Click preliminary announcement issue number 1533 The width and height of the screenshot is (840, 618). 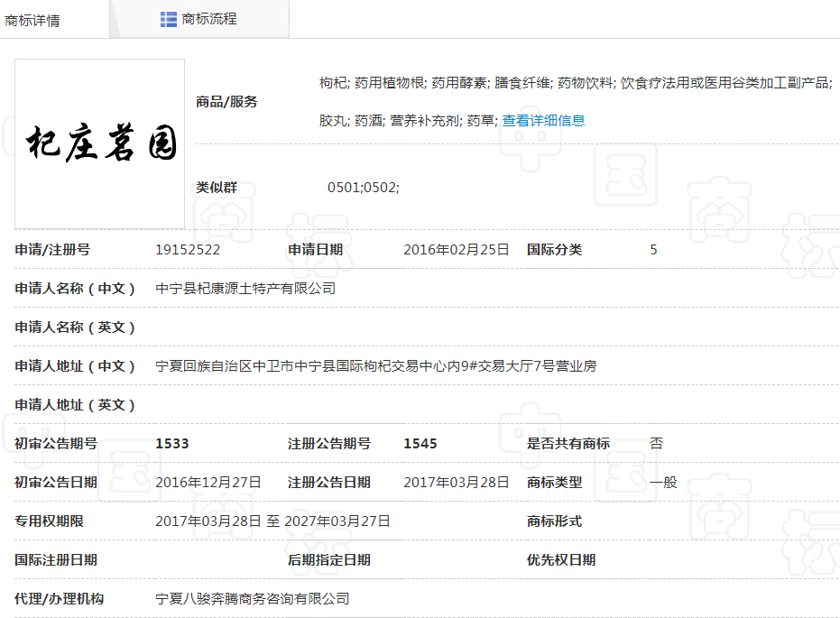coord(172,444)
